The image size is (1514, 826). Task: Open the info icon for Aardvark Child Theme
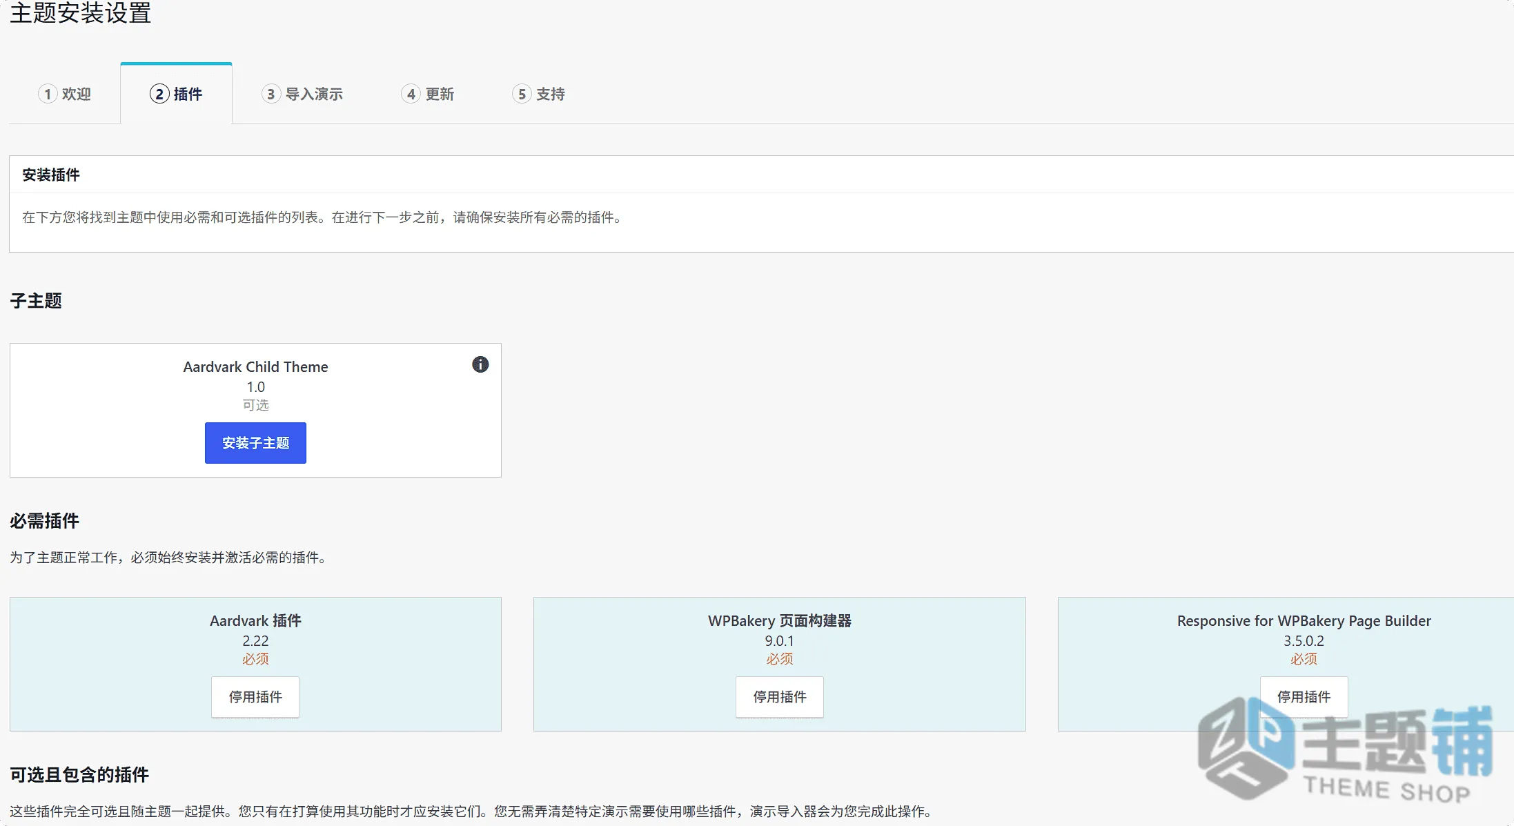coord(480,364)
